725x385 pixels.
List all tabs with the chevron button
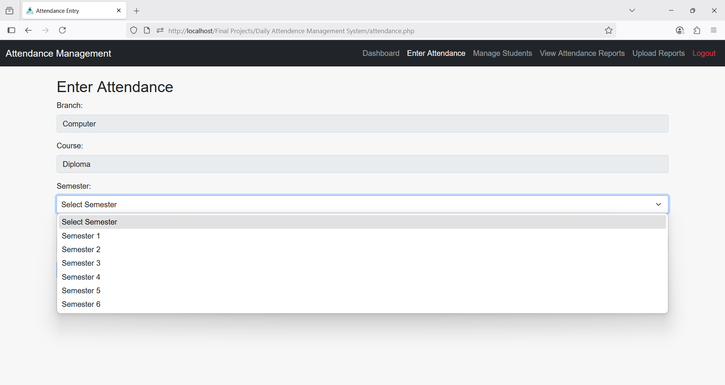pyautogui.click(x=632, y=11)
